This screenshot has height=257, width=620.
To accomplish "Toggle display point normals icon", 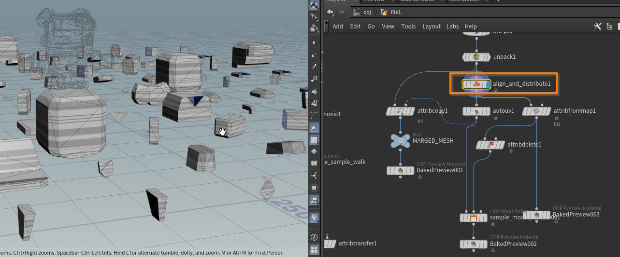I will tap(314, 55).
